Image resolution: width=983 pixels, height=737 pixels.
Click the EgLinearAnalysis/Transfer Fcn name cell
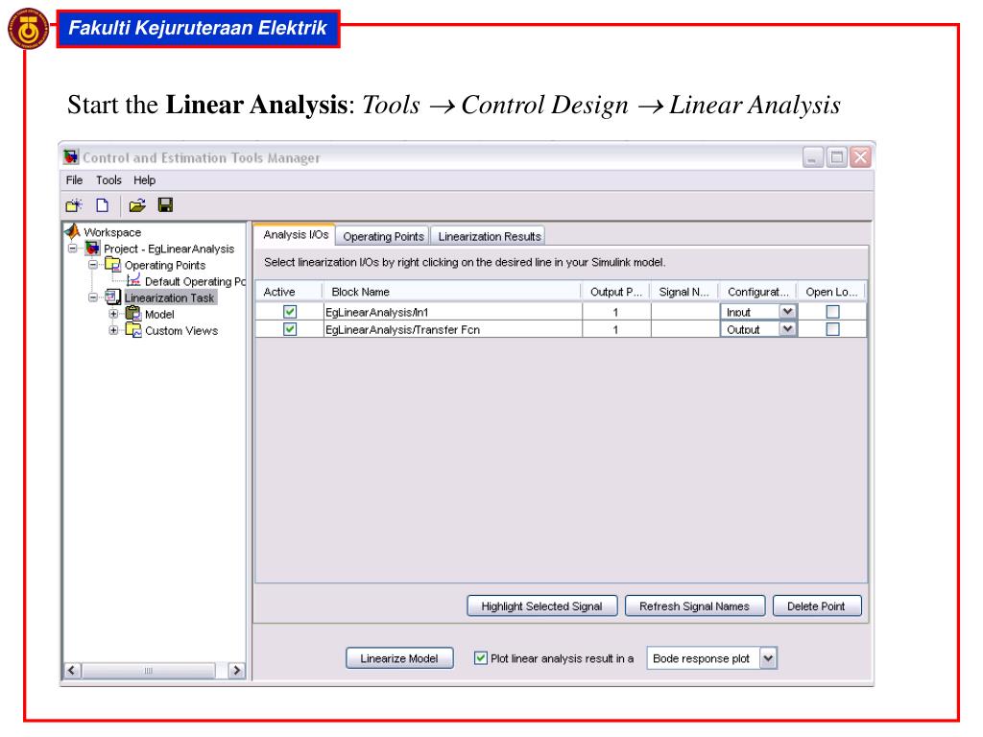click(x=453, y=329)
